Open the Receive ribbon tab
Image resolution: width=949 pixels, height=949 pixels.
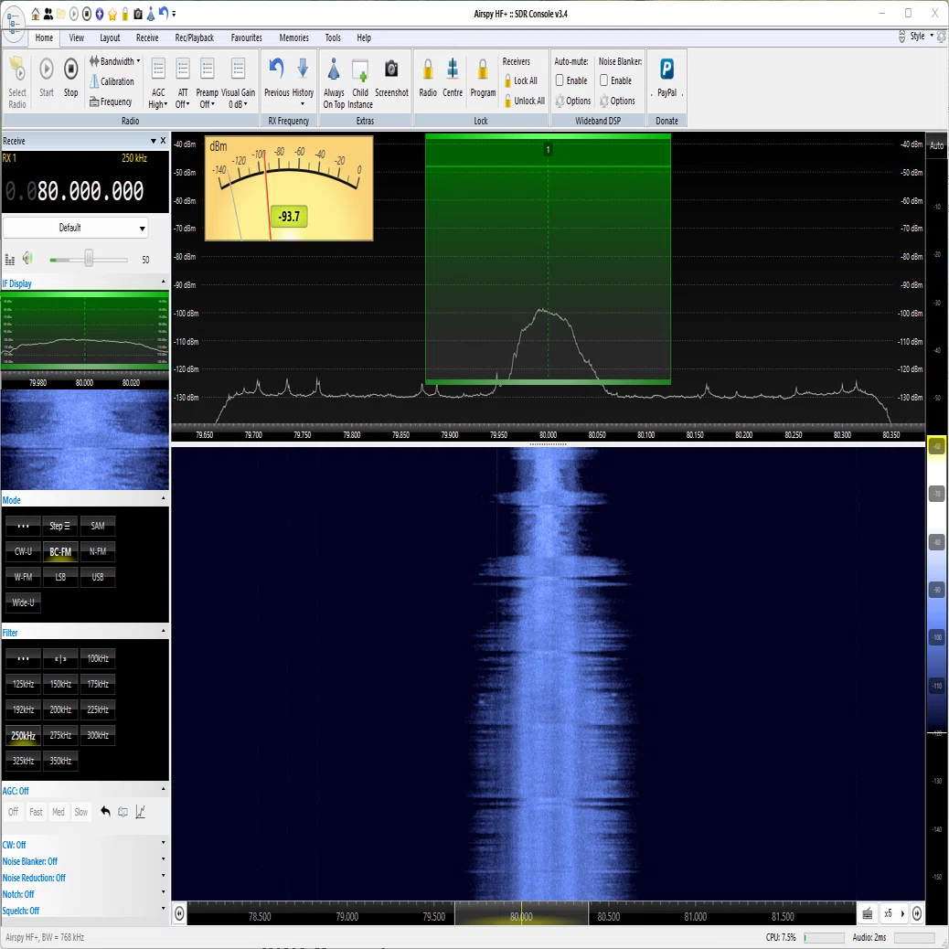[147, 37]
